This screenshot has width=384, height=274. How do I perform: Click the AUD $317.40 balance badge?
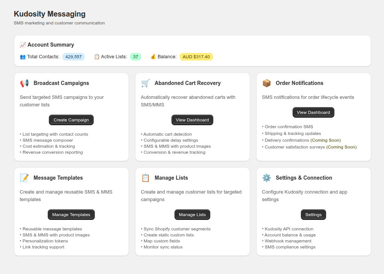coord(196,57)
